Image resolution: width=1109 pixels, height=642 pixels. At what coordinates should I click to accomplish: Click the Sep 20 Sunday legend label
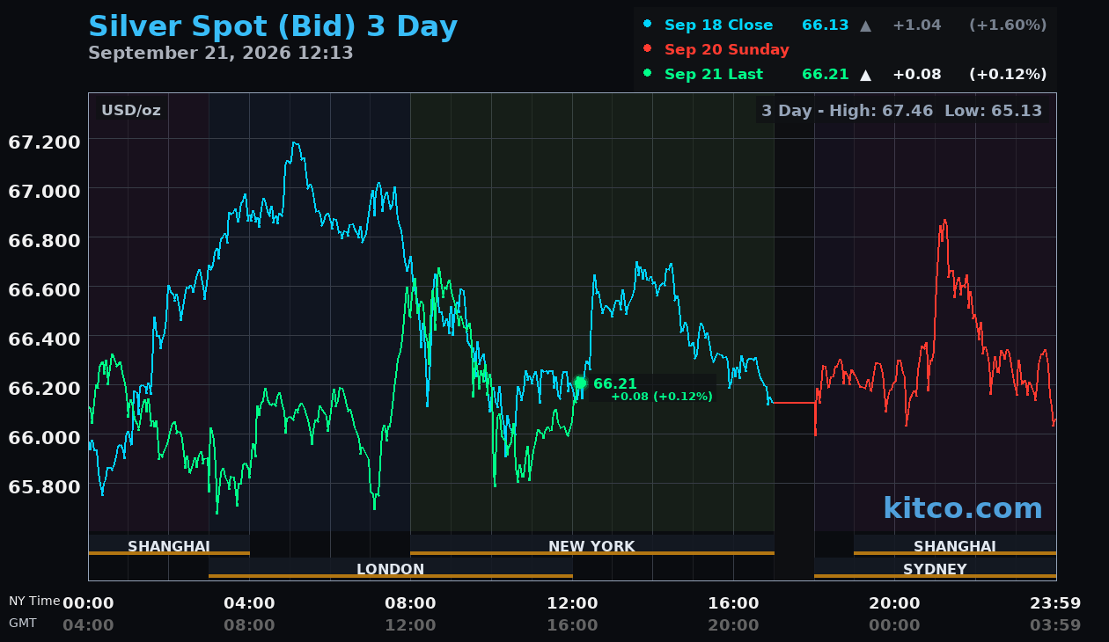click(x=727, y=49)
